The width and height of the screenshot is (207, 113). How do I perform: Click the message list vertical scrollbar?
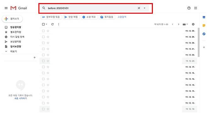199,42
